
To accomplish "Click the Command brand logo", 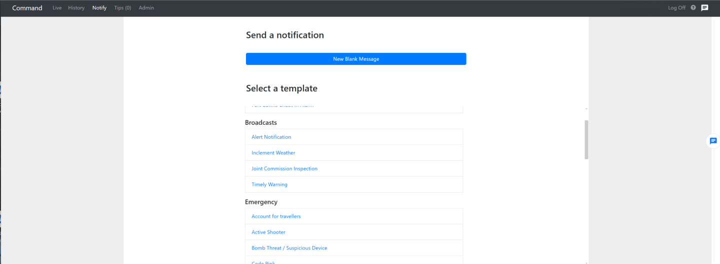I will click(27, 8).
